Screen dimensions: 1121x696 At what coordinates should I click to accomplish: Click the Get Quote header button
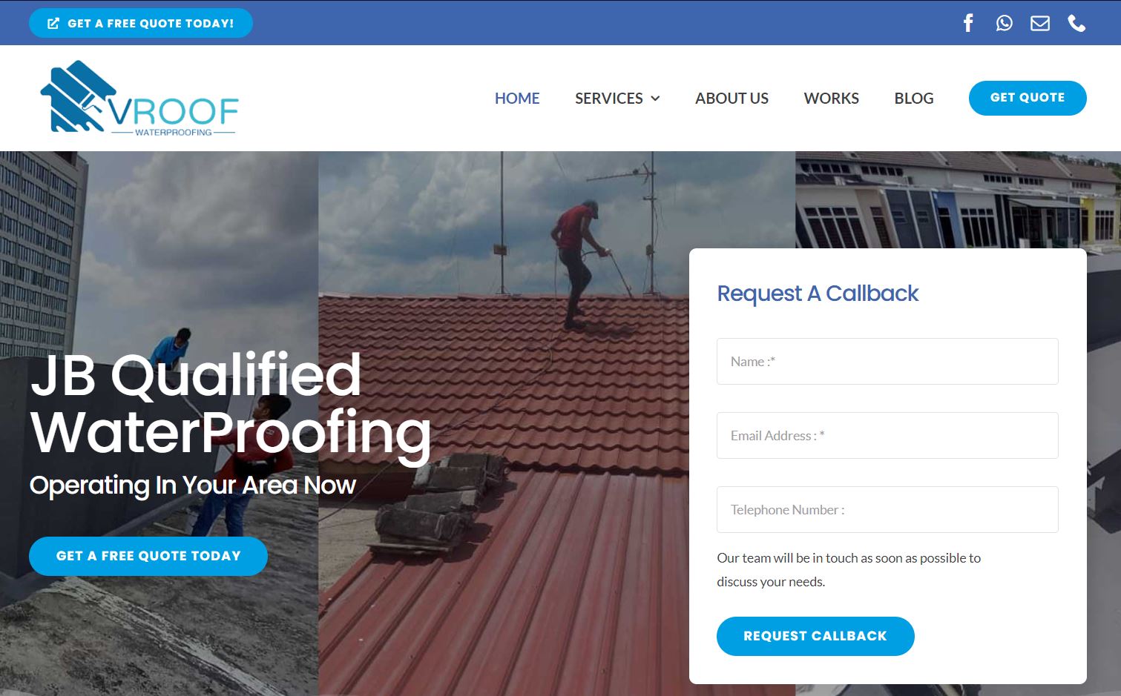pyautogui.click(x=1028, y=98)
